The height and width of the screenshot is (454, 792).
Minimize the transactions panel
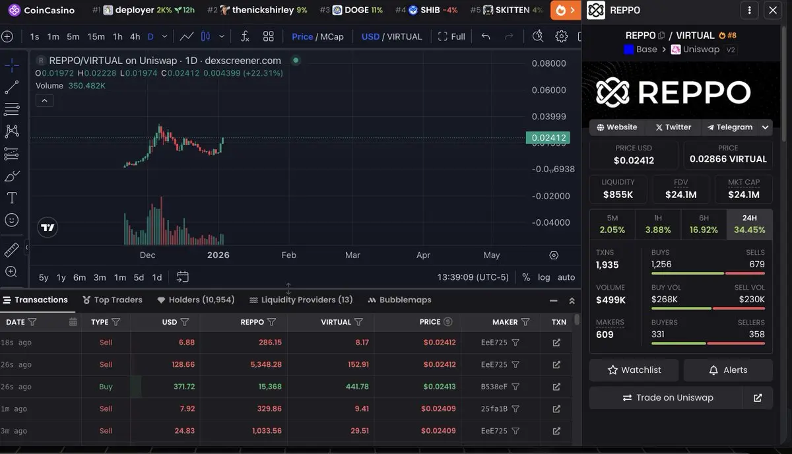[x=553, y=300]
